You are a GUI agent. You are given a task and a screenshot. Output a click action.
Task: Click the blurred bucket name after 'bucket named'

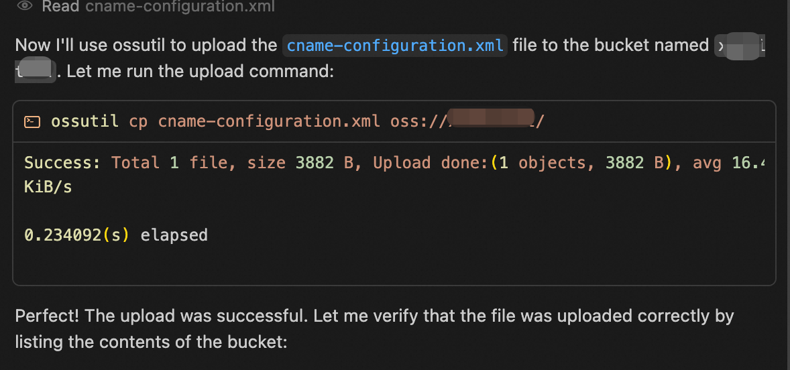[x=738, y=46]
